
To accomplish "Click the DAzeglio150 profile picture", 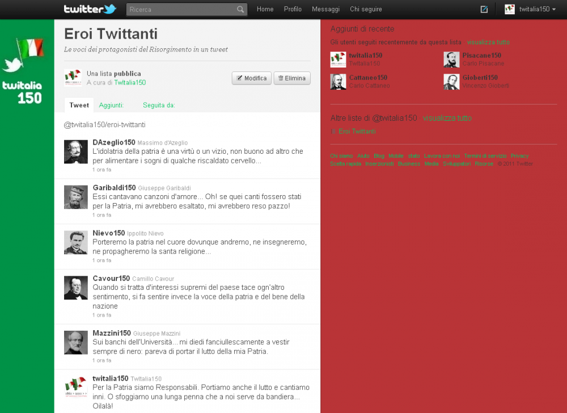I will coord(76,152).
